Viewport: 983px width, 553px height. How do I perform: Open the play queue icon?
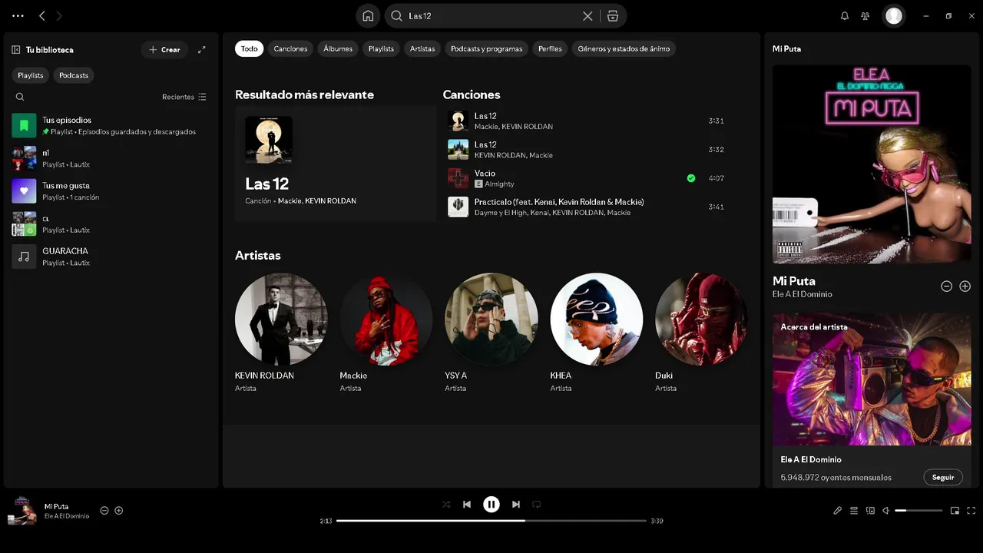click(854, 511)
